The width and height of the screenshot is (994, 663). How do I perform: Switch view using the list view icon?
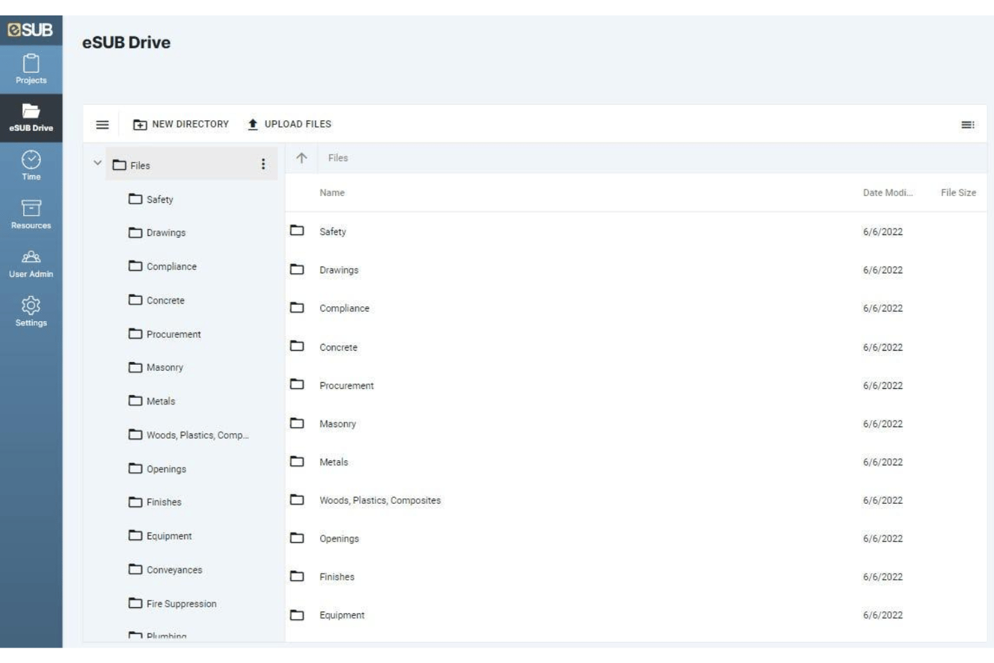pyautogui.click(x=967, y=125)
